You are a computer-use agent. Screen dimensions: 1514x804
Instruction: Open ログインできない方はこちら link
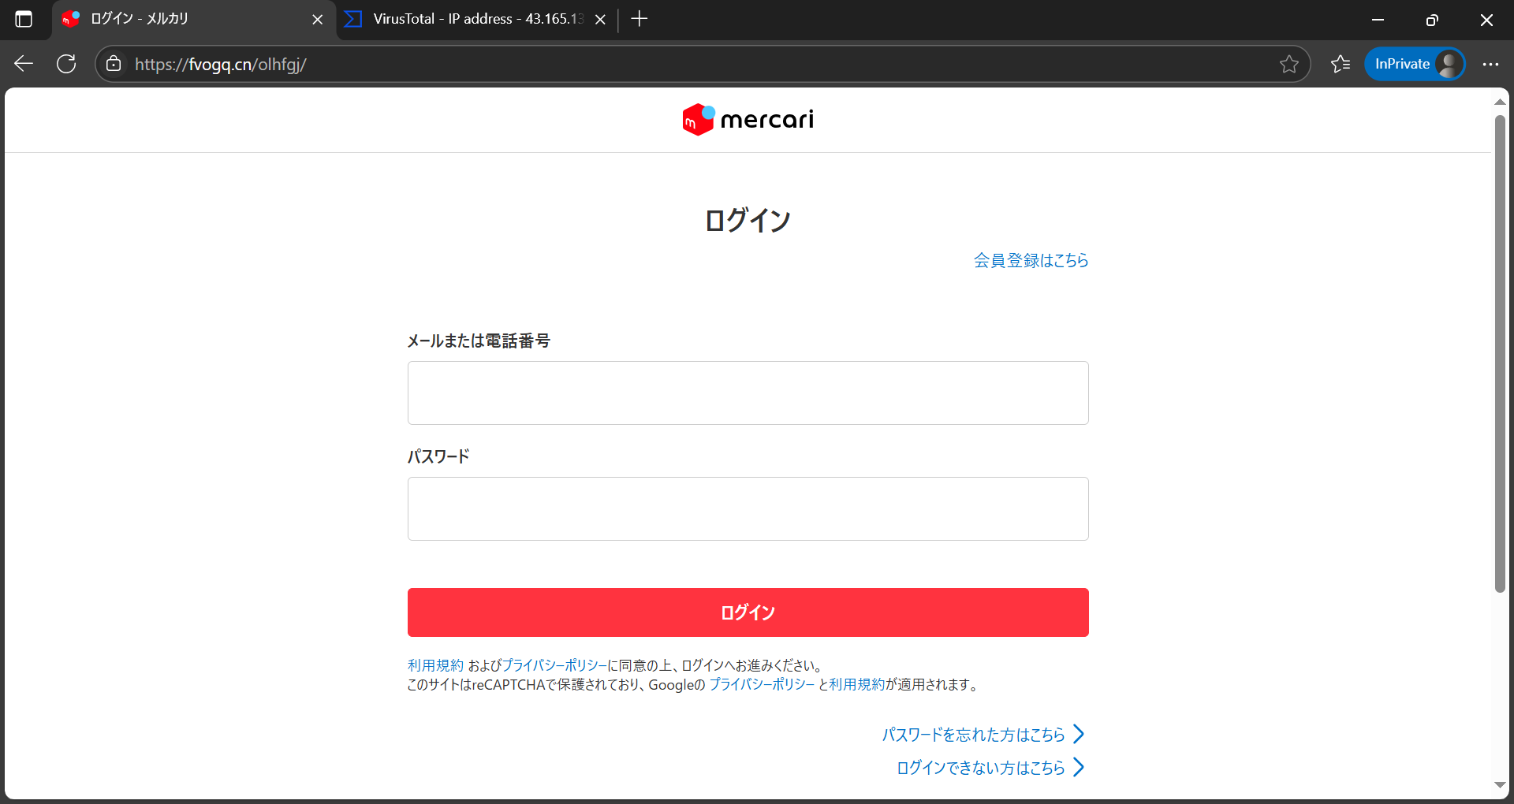980,768
